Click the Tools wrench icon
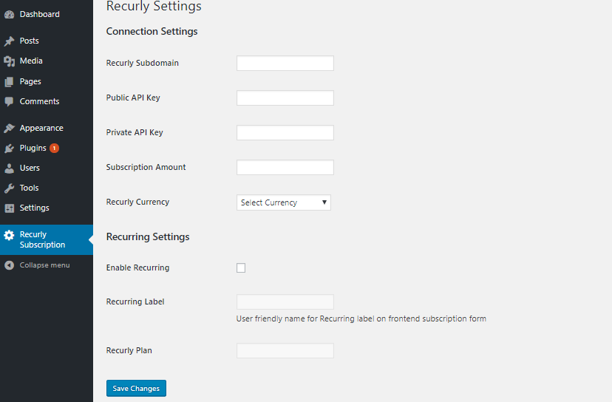The image size is (612, 402). [10, 188]
